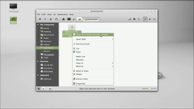Select the skype .deb file icon
Image resolution: width=194 pixels, height=109 pixels.
[x=72, y=27]
